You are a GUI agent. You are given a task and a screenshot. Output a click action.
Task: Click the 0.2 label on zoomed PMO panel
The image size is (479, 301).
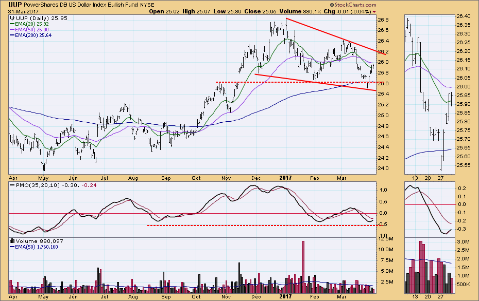463,189
